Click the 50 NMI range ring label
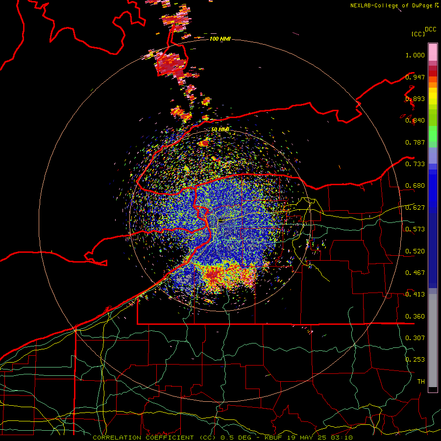 220,130
